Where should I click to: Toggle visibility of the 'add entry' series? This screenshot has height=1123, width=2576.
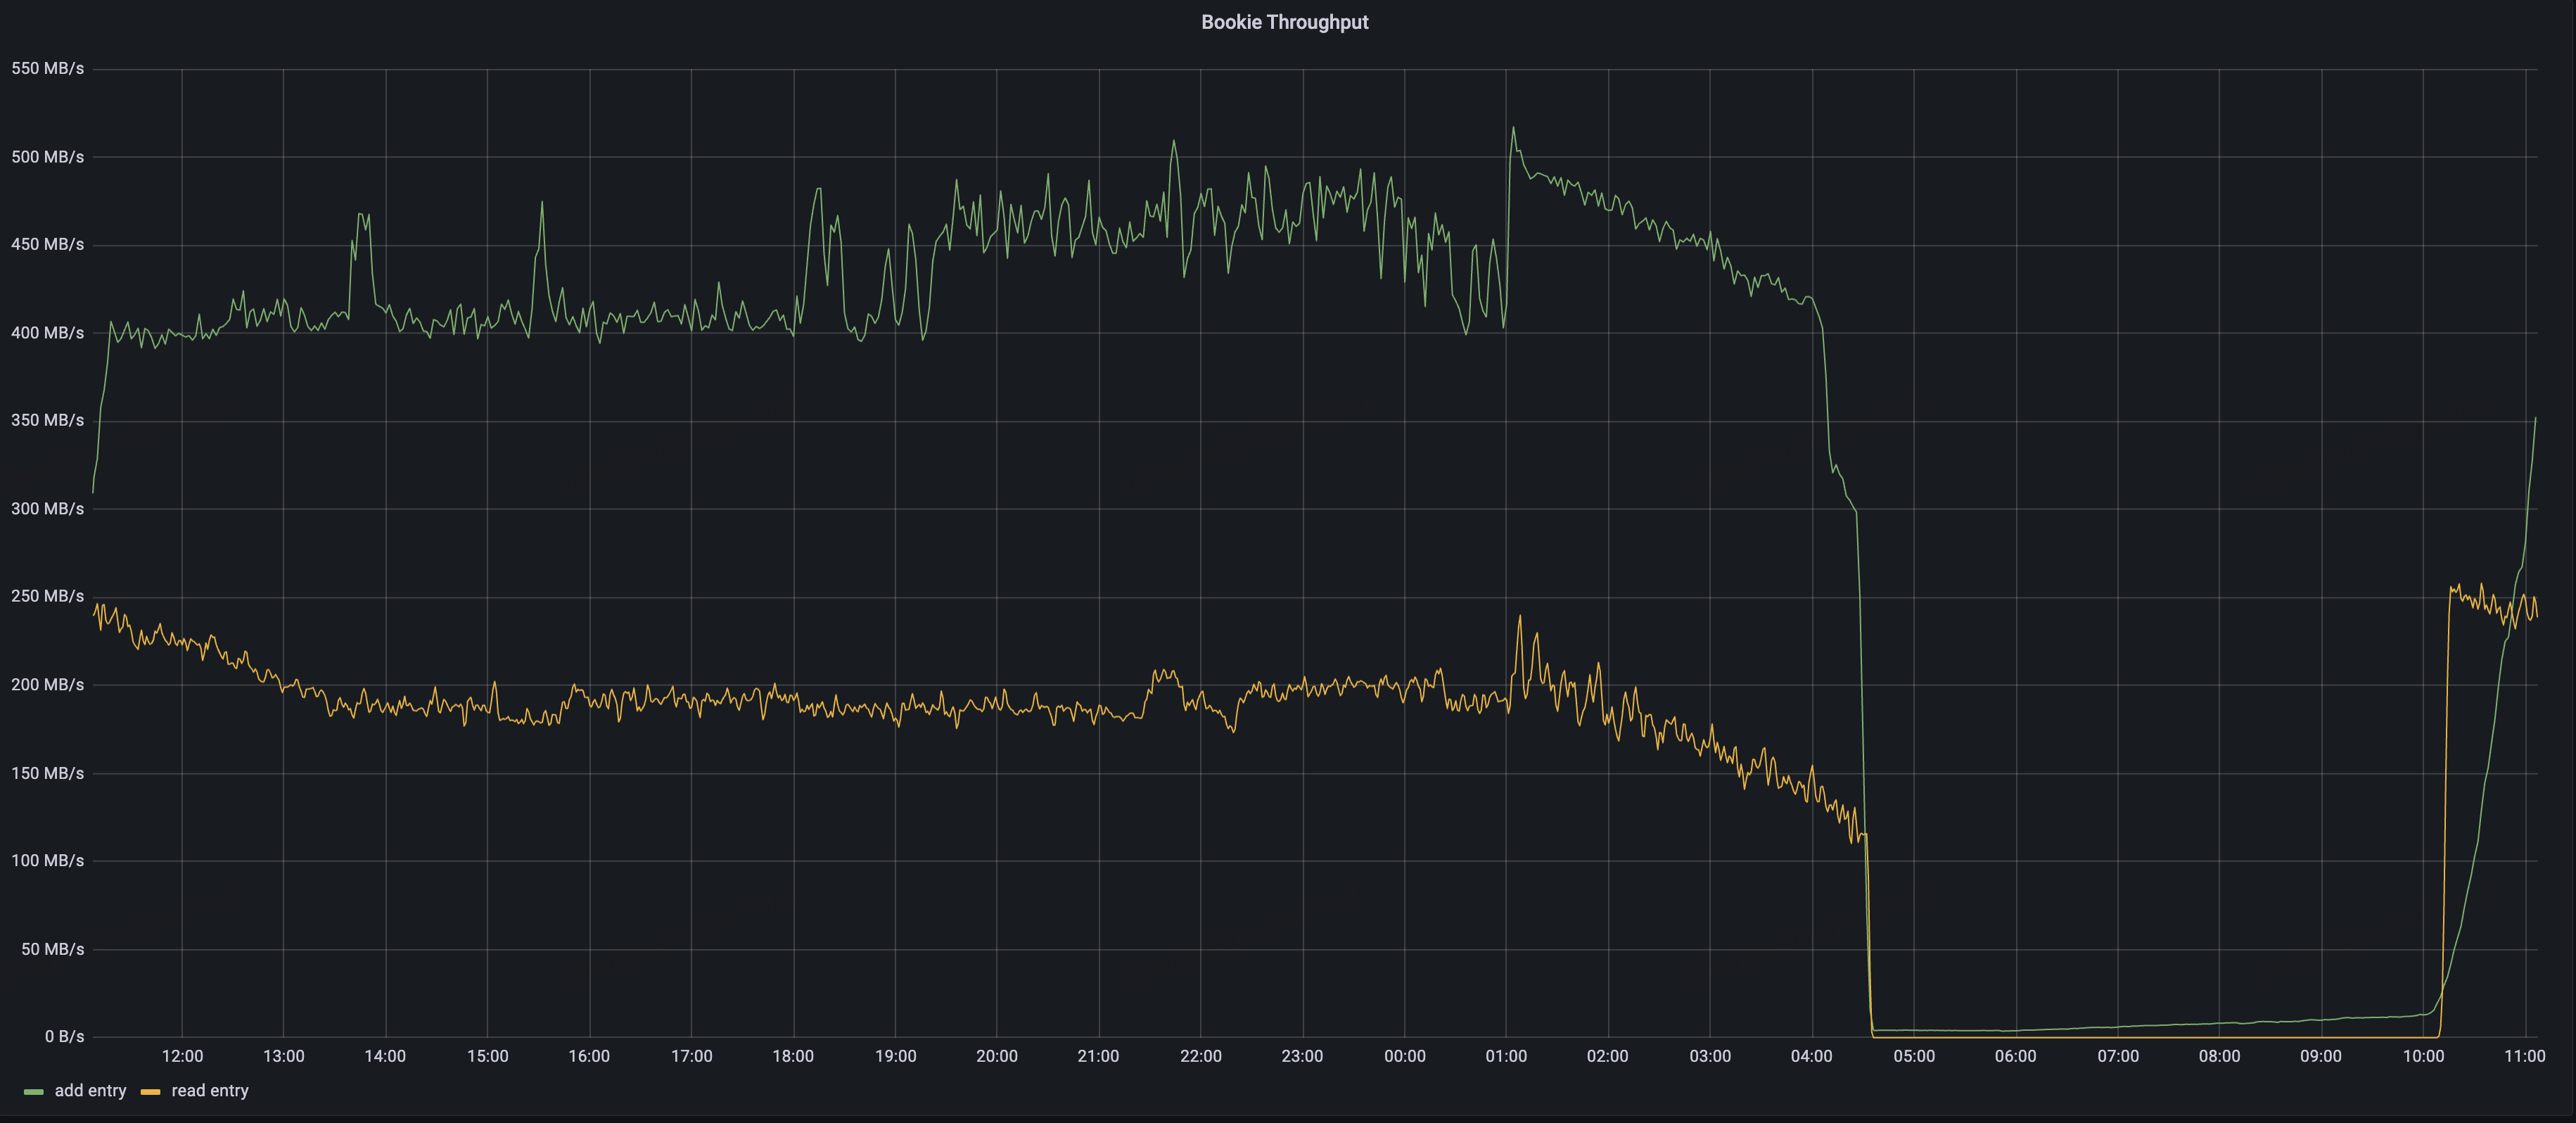(x=91, y=1091)
